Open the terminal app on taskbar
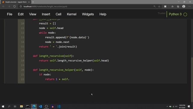Image resolution: width=193 pixels, height=109 pixels. (28, 106)
